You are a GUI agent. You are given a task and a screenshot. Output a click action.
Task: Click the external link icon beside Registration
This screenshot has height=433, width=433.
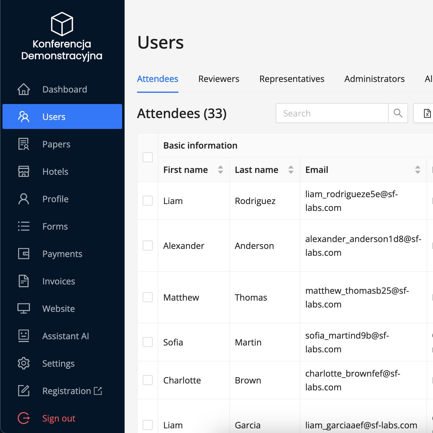[x=98, y=391]
